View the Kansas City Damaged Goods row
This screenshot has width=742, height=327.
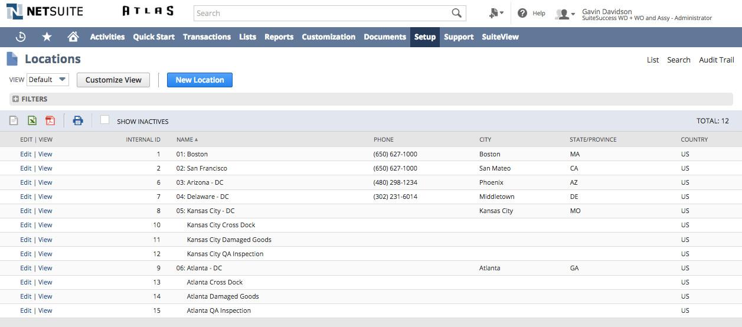(45, 240)
